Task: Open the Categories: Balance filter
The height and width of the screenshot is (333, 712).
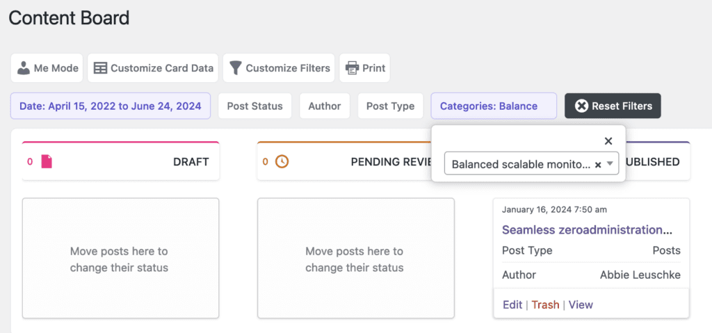Action: [494, 106]
